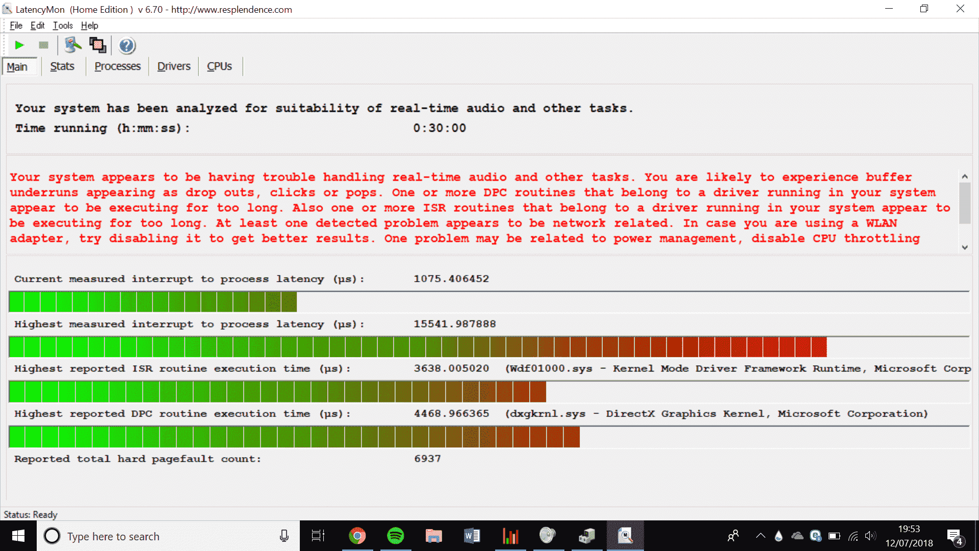Switch to the Processes tab
This screenshot has width=979, height=551.
pyautogui.click(x=117, y=66)
